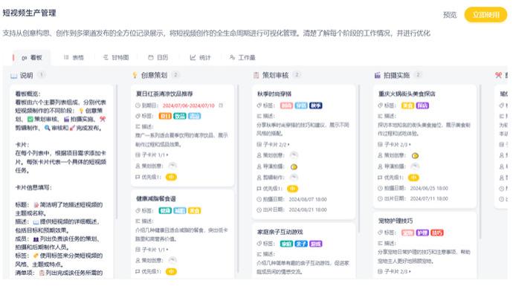Viewport: 513px width, 289px height.
Task: Open the 宠物护理技巧 card title
Action: pyautogui.click(x=396, y=221)
